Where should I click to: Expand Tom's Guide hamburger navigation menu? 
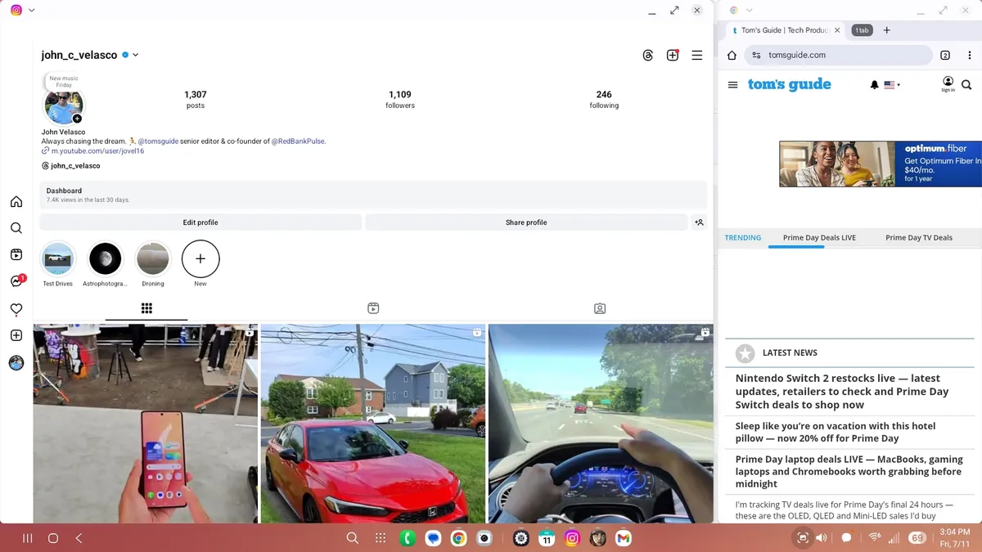pyautogui.click(x=732, y=84)
